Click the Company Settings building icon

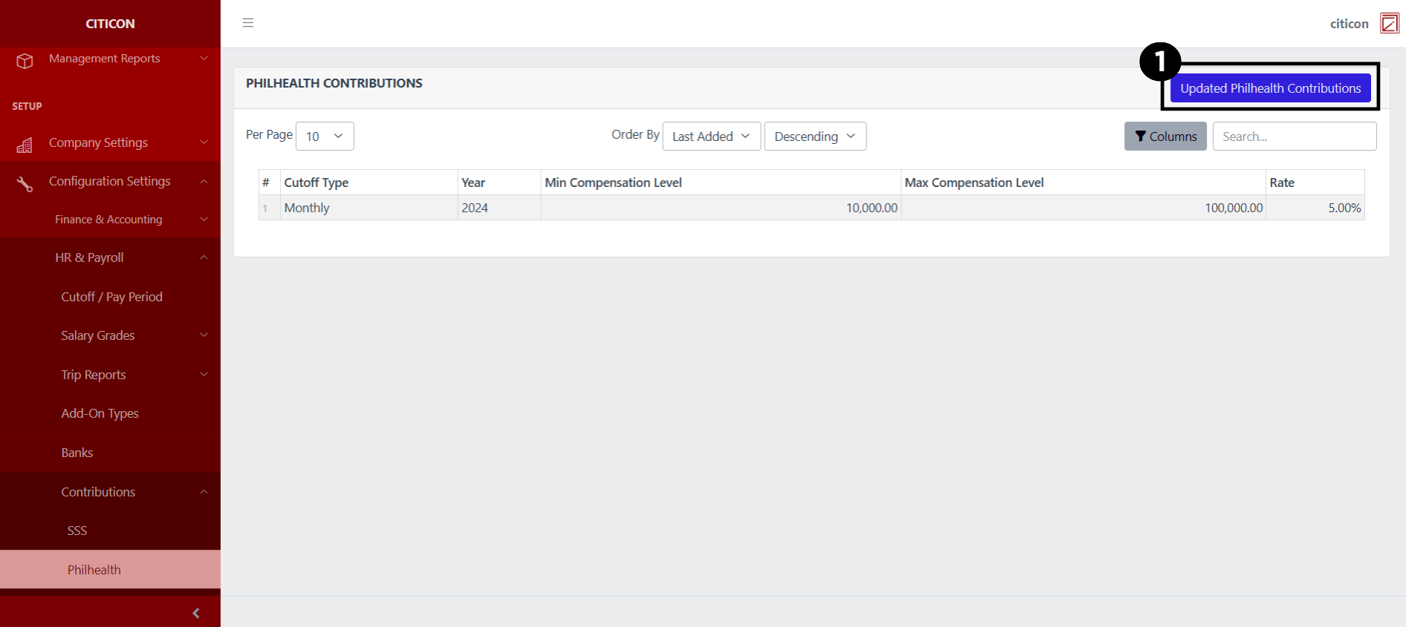click(x=25, y=145)
